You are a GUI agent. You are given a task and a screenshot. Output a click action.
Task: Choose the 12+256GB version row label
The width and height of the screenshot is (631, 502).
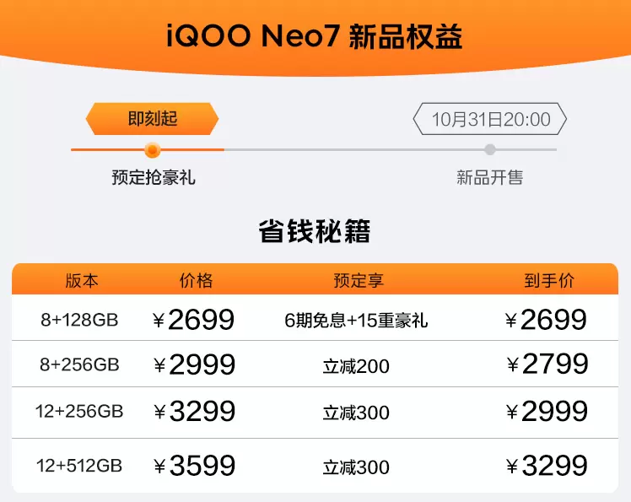tap(79, 413)
